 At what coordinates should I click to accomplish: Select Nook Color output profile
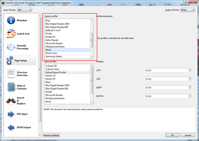tap(67, 53)
